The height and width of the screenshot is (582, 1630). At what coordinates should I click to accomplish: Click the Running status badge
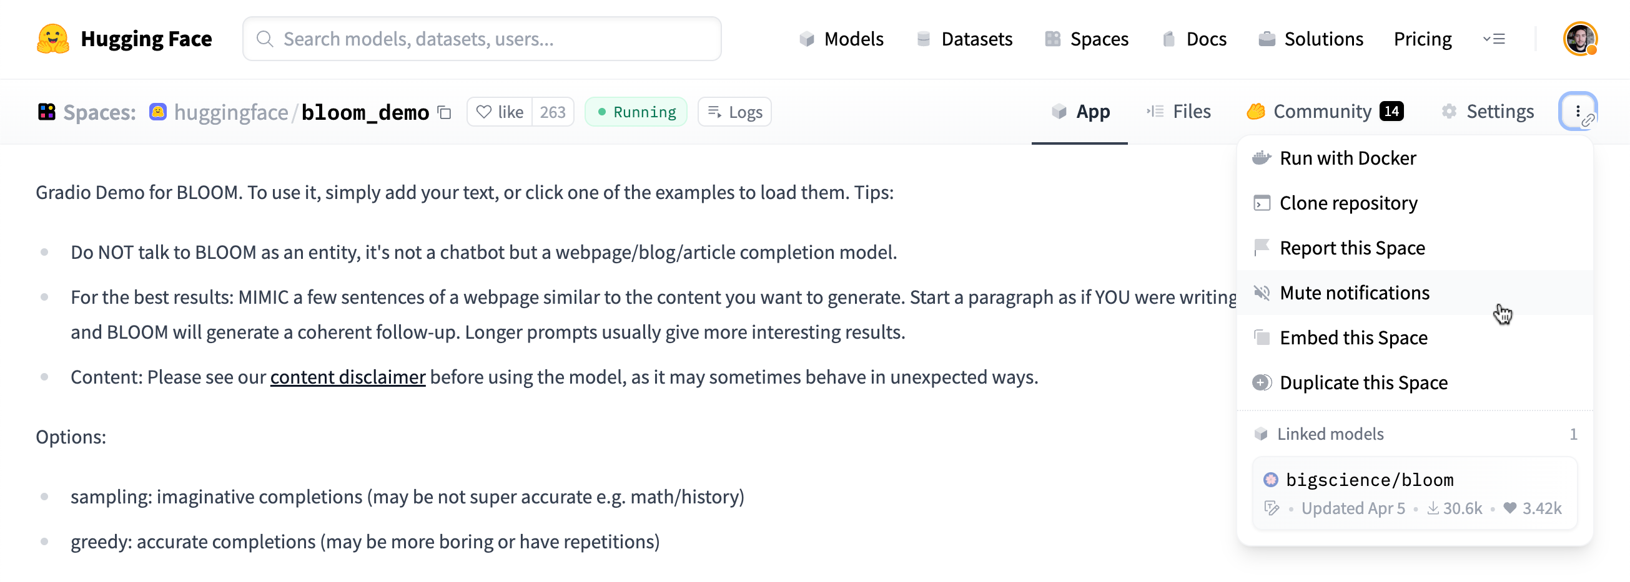(636, 112)
